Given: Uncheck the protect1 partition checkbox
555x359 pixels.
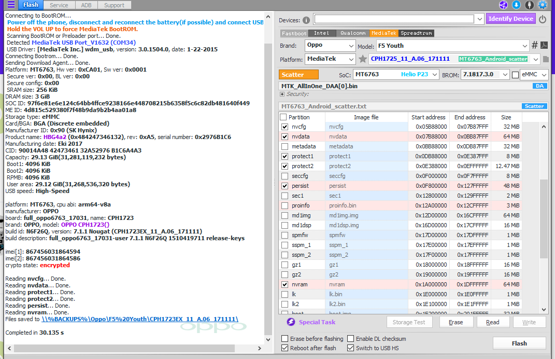Looking at the screenshot, I should click(284, 156).
